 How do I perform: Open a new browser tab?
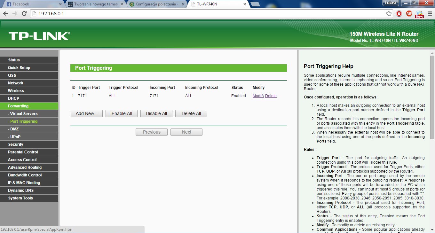pos(255,4)
